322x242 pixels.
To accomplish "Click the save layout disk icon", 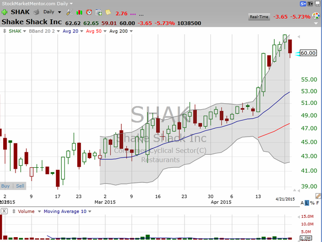I will click(318, 4).
